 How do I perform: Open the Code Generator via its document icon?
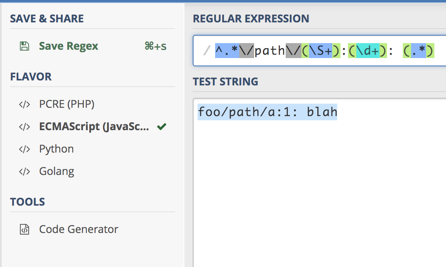(x=25, y=229)
